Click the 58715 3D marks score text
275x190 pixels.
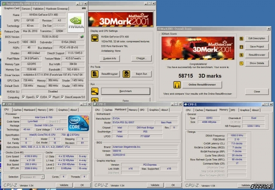(x=200, y=76)
